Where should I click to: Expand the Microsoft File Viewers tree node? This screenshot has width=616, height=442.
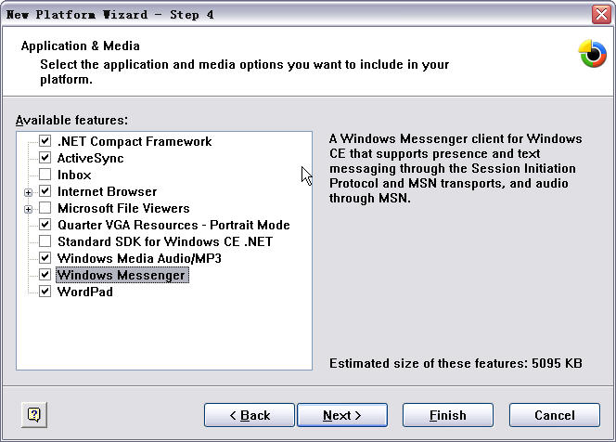point(28,209)
